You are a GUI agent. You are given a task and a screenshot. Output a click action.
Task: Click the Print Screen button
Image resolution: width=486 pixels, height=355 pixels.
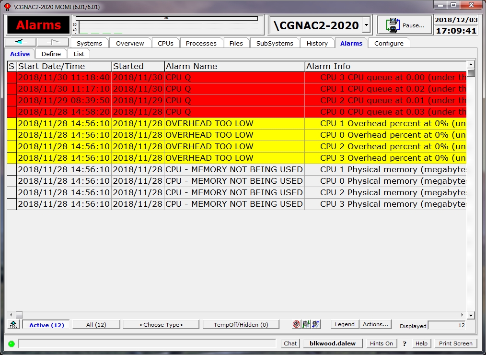455,343
